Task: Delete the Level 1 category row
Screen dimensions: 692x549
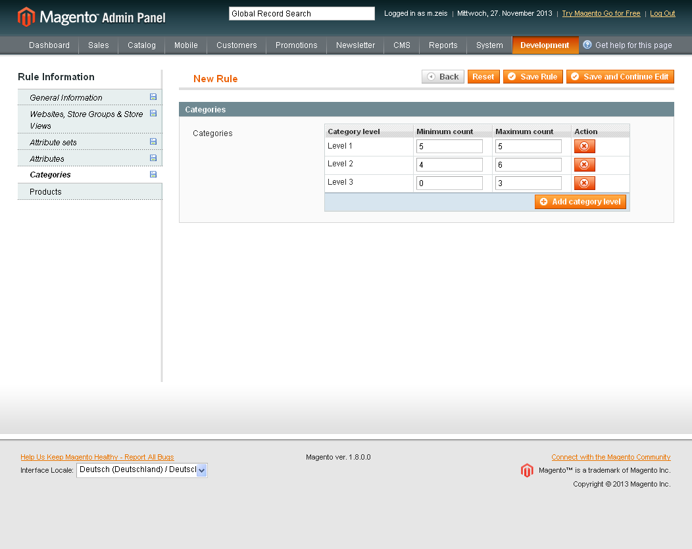Action: tap(584, 147)
